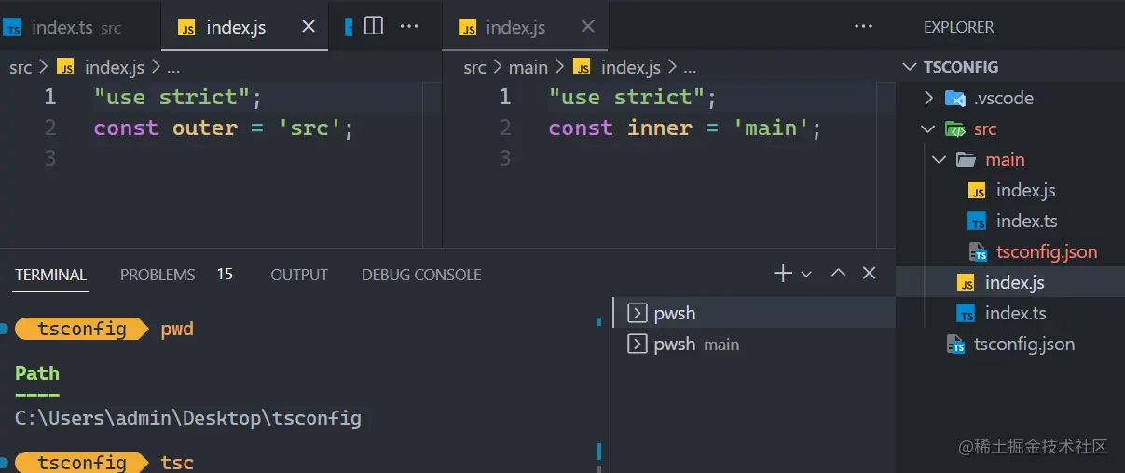The height and width of the screenshot is (473, 1125).
Task: Open the highlighted src index.js in explorer
Action: (x=1010, y=282)
